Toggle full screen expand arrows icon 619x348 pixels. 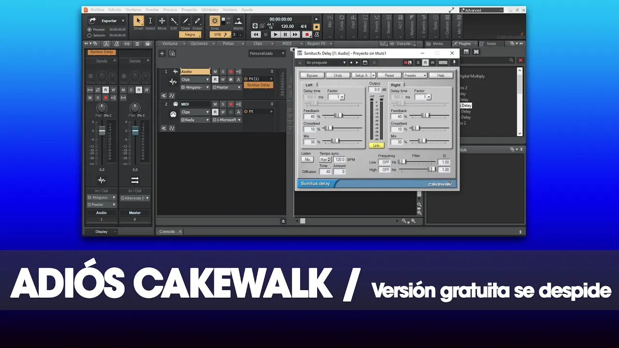tap(452, 10)
